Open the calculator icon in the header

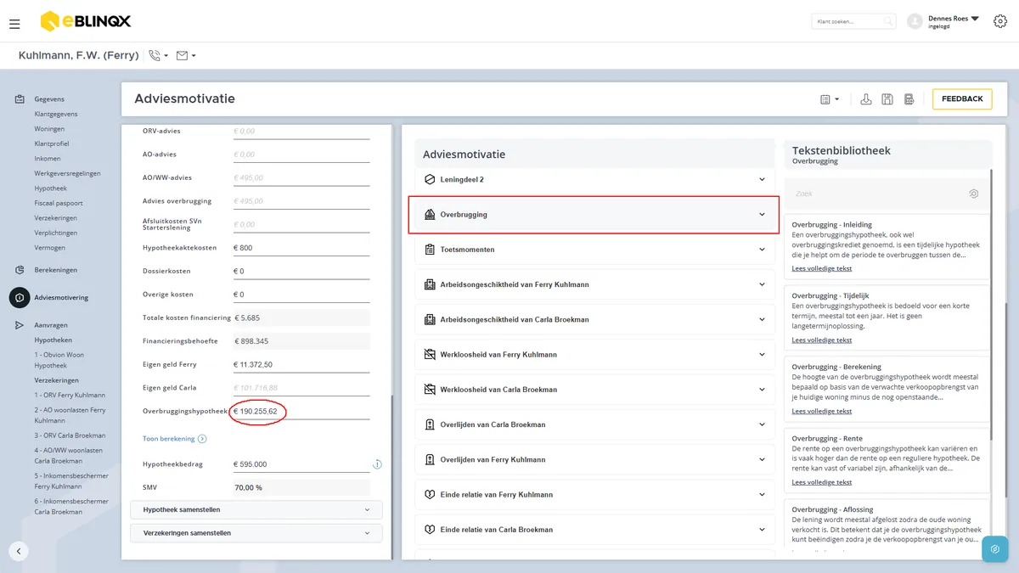(x=909, y=99)
